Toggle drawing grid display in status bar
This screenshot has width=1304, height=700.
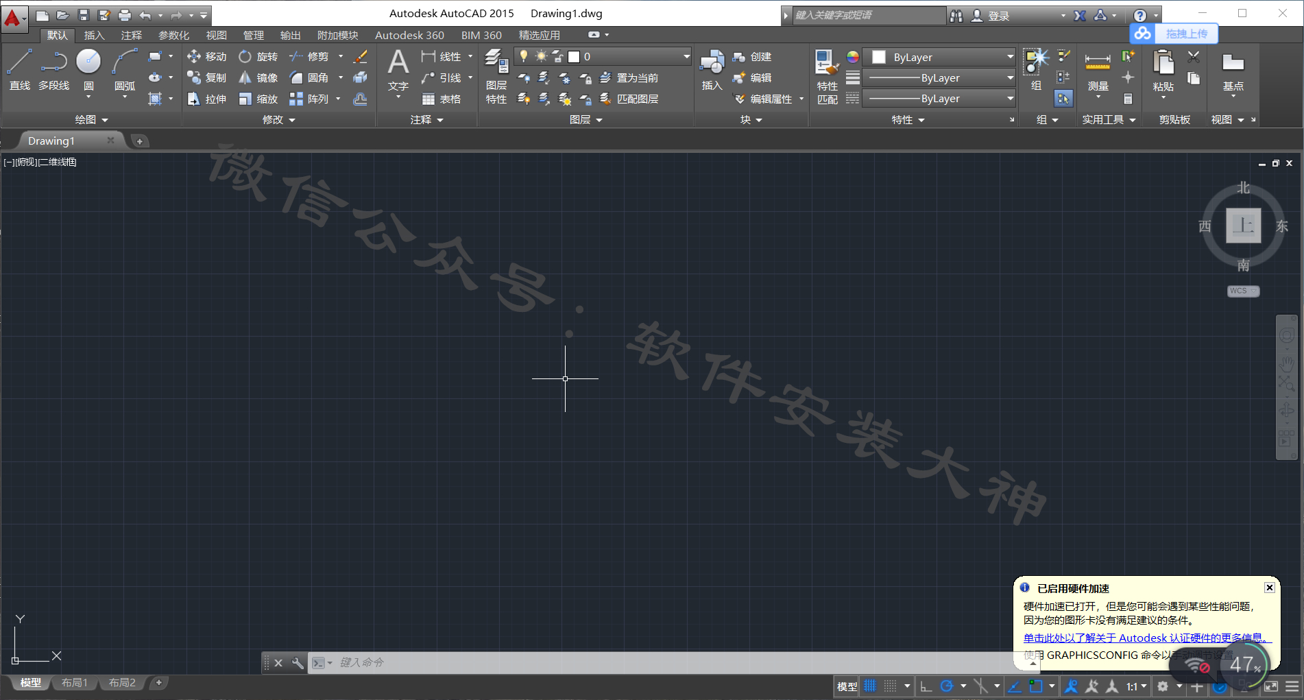[870, 686]
